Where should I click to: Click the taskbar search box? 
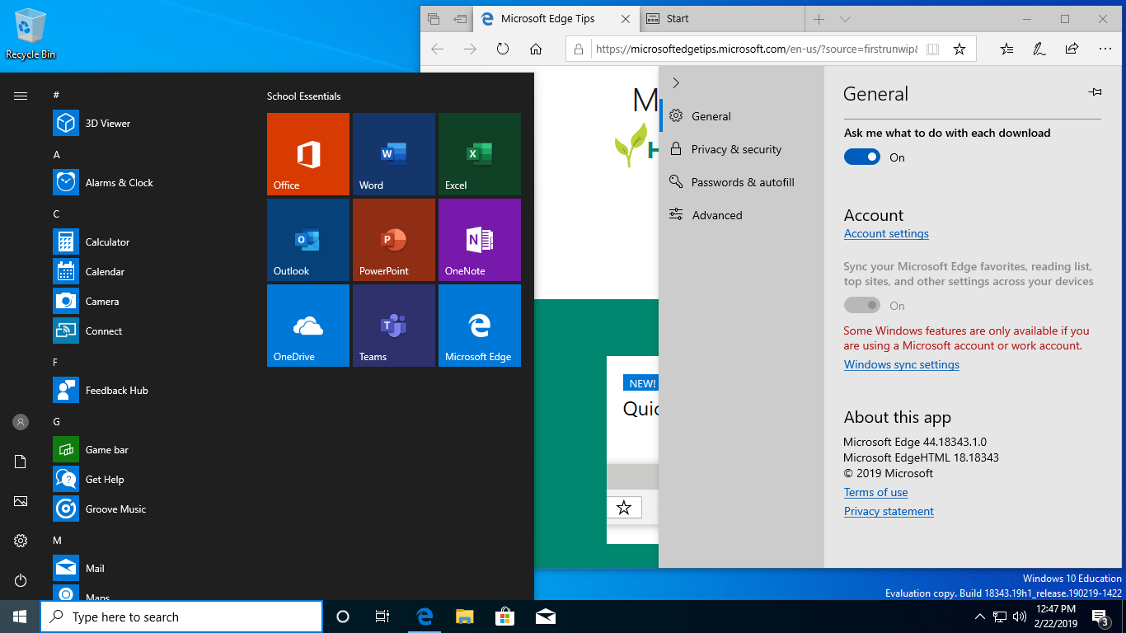pyautogui.click(x=181, y=617)
